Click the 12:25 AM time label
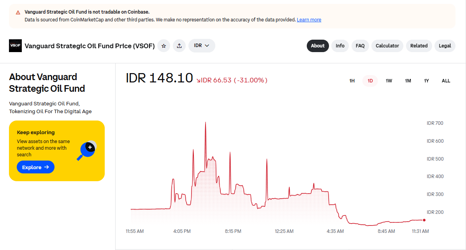Image resolution: width=466 pixels, height=250 pixels. click(284, 231)
